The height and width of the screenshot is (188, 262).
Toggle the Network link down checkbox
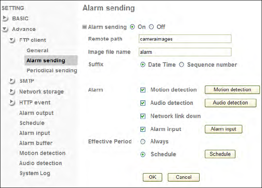[x=143, y=116]
